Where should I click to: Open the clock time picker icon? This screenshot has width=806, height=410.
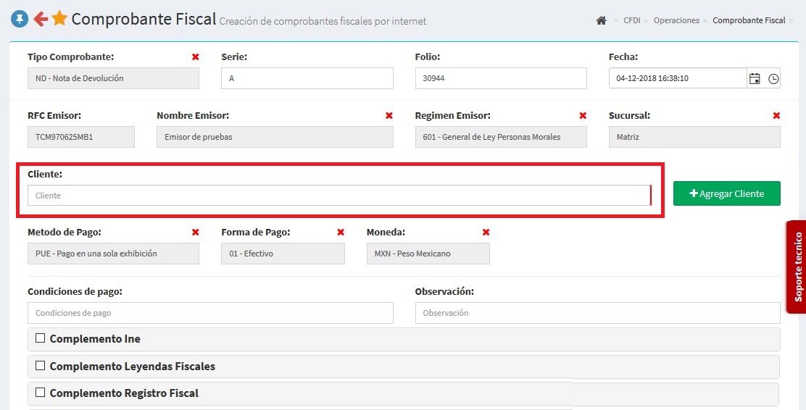click(x=773, y=78)
